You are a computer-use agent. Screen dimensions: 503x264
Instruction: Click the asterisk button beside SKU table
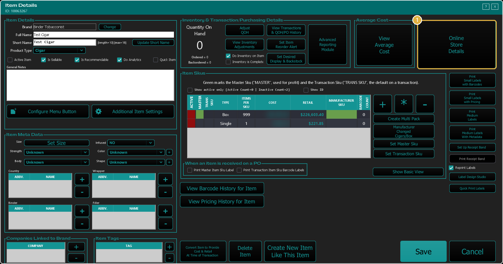click(404, 104)
